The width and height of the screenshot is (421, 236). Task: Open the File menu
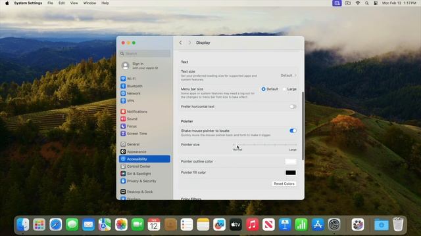pyautogui.click(x=50, y=3)
